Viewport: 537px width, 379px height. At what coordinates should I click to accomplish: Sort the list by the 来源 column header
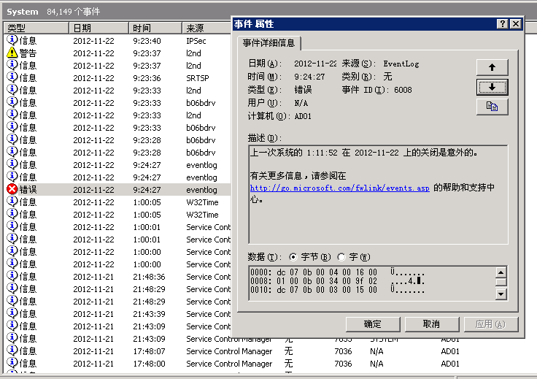[x=206, y=28]
